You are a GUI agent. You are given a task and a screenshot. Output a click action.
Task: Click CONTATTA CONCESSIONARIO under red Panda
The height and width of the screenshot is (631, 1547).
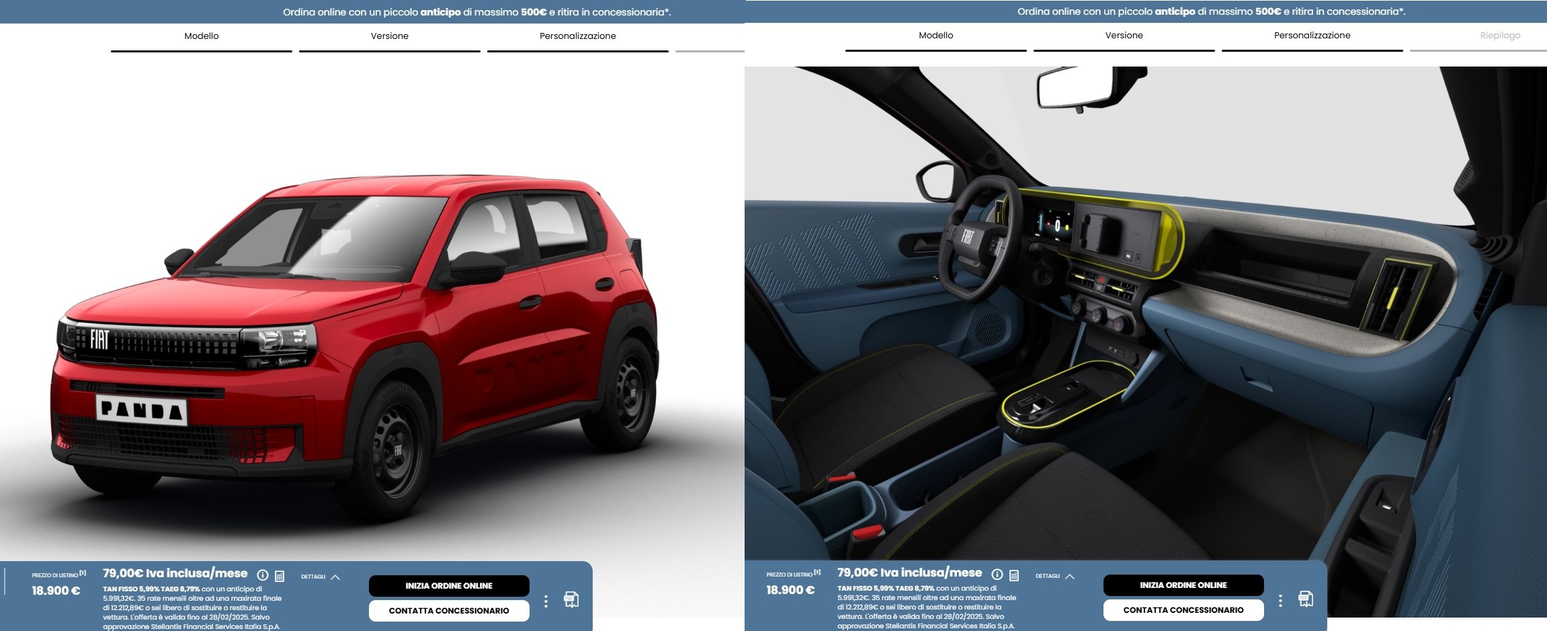[x=449, y=611]
